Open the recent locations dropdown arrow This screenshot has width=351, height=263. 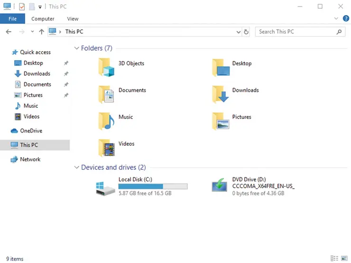click(x=32, y=32)
